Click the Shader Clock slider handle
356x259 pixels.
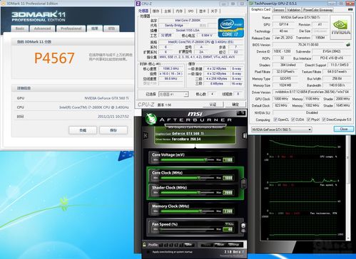[199, 193]
